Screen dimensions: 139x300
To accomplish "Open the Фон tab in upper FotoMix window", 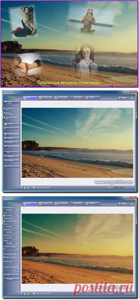I will coord(31,97).
